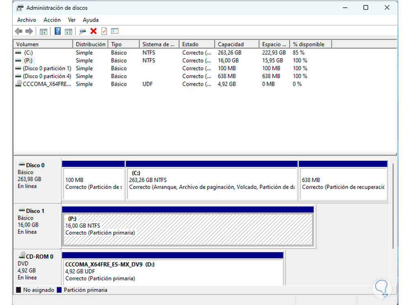Show or hide the action pane icon
This screenshot has height=305, width=413.
[x=68, y=32]
